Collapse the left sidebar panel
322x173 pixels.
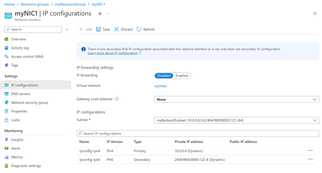click(67, 29)
